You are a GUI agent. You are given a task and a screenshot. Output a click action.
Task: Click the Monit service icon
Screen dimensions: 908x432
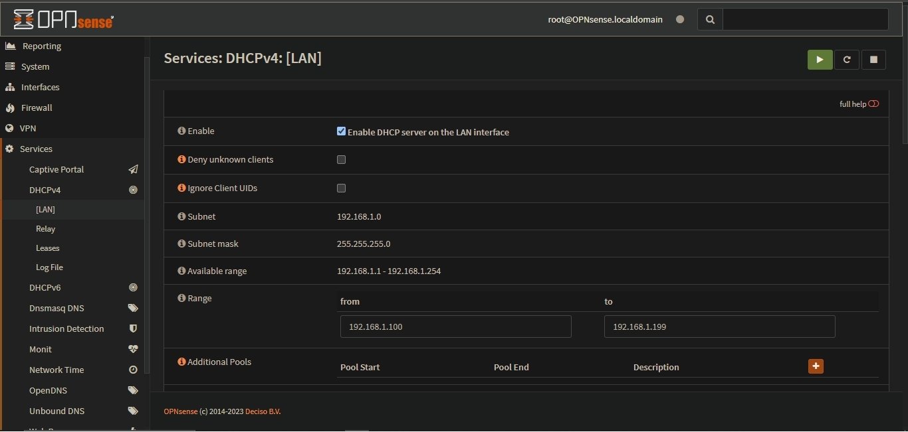click(x=133, y=349)
